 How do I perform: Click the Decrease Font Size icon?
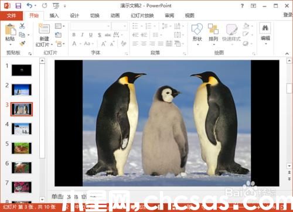click(x=112, y=44)
